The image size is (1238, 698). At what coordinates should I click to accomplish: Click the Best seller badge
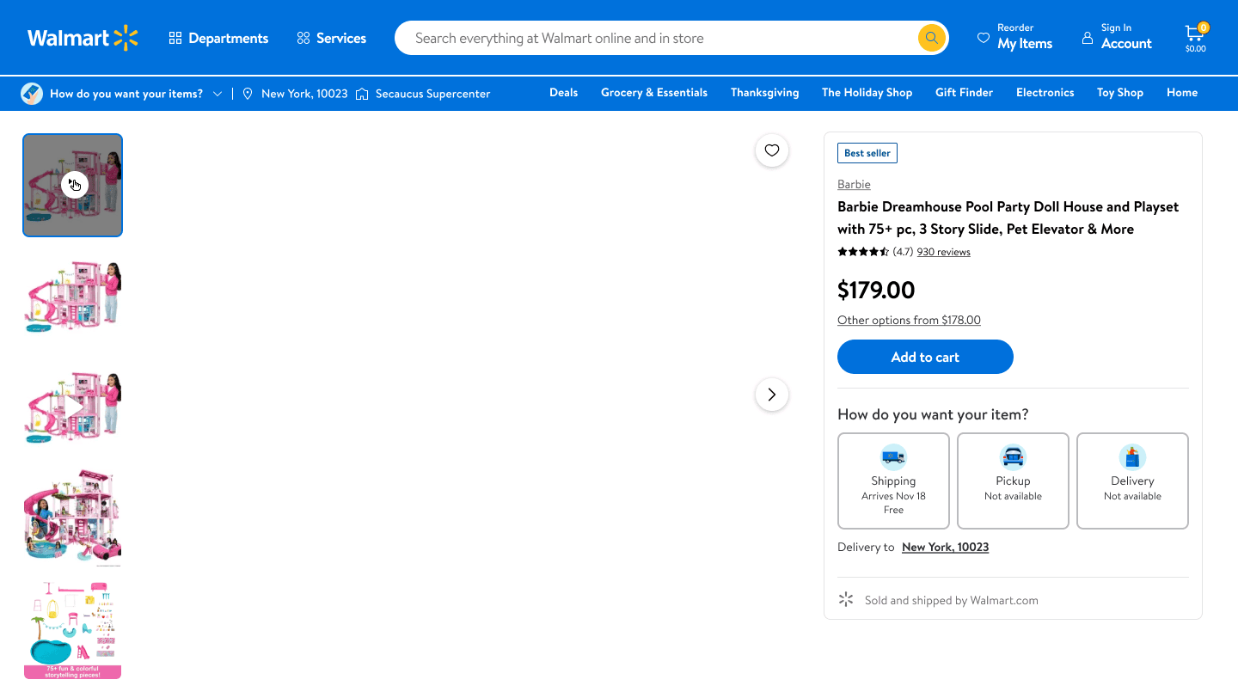(867, 153)
